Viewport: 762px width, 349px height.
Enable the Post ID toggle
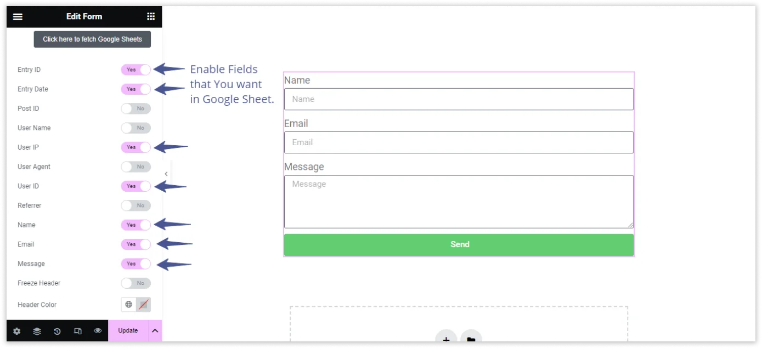point(136,108)
